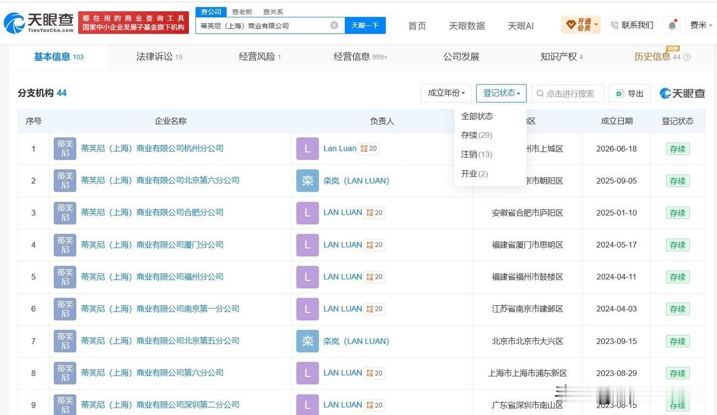
Task: Open 栾岚 (LAN LUAN) link in row 7
Action: click(x=356, y=341)
